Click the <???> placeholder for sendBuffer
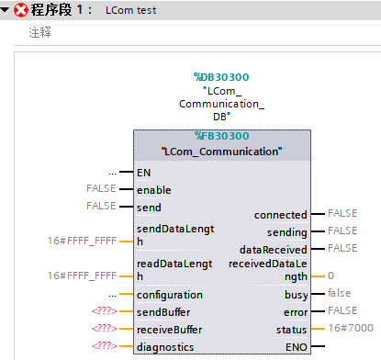This screenshot has width=381, height=360. coord(105,311)
